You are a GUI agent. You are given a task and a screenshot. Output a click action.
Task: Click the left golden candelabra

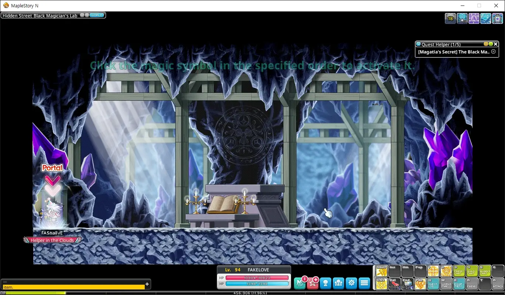pos(196,202)
